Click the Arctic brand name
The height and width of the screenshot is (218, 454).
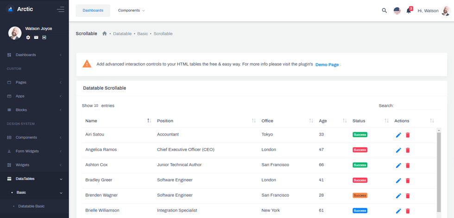25,9
